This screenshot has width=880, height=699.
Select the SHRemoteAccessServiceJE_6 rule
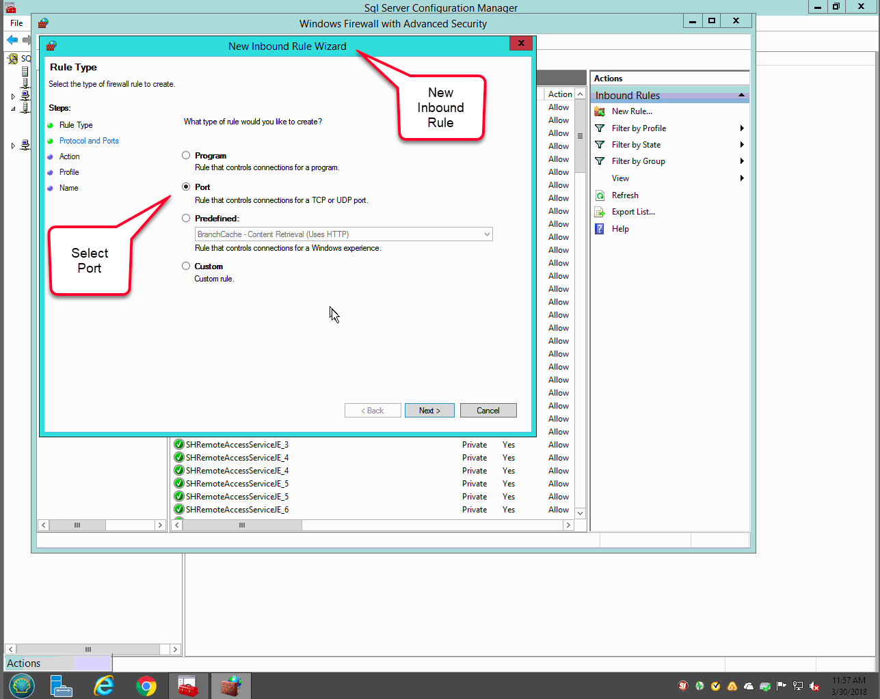click(237, 510)
